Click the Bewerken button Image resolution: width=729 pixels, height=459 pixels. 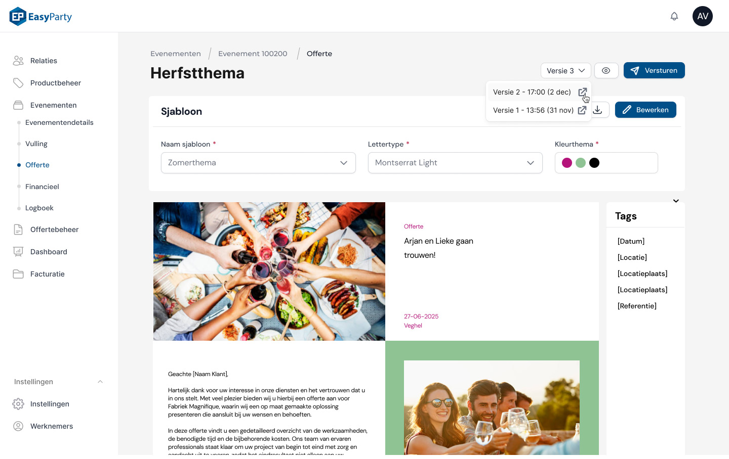pyautogui.click(x=645, y=110)
